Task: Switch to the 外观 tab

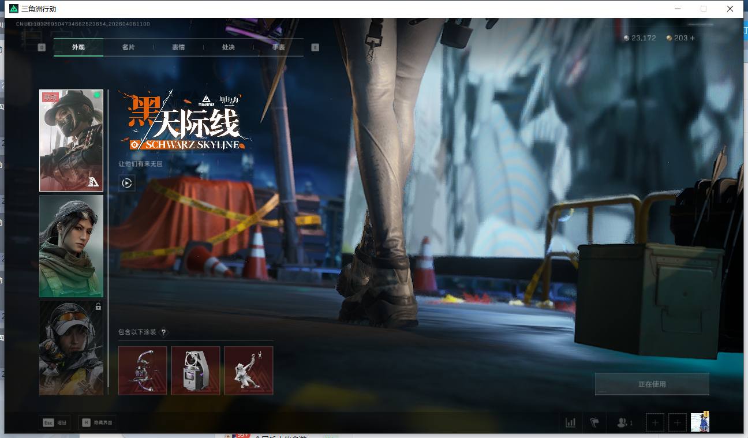Action: click(x=78, y=47)
